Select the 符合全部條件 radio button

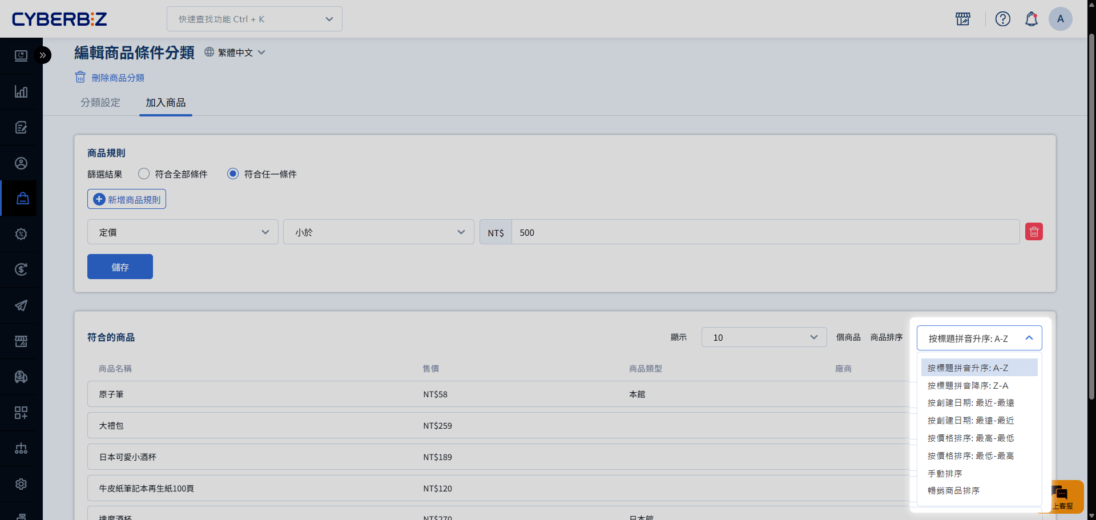pyautogui.click(x=144, y=174)
